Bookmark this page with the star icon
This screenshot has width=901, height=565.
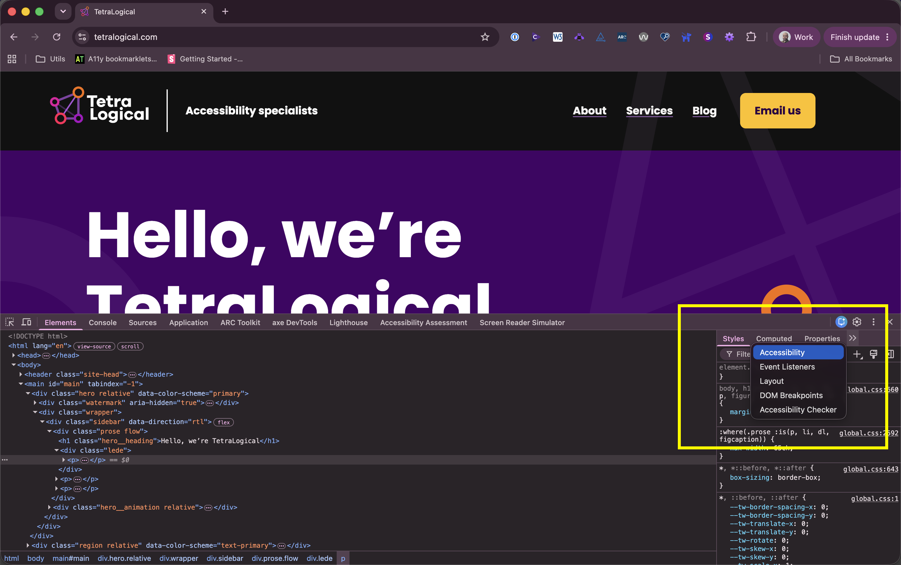[x=485, y=37]
